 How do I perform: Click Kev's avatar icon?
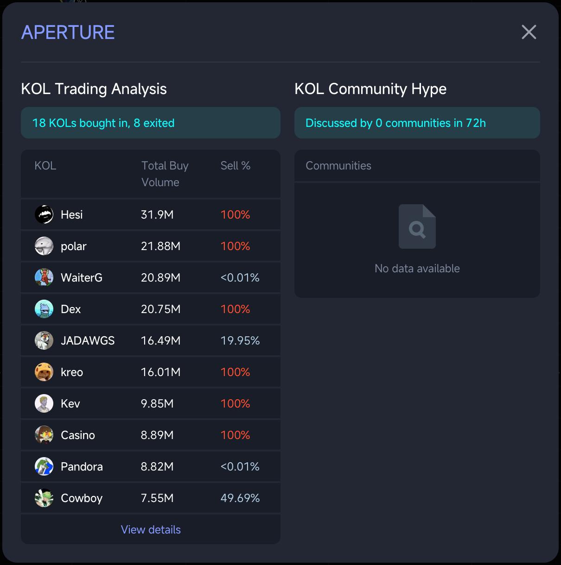coord(44,403)
